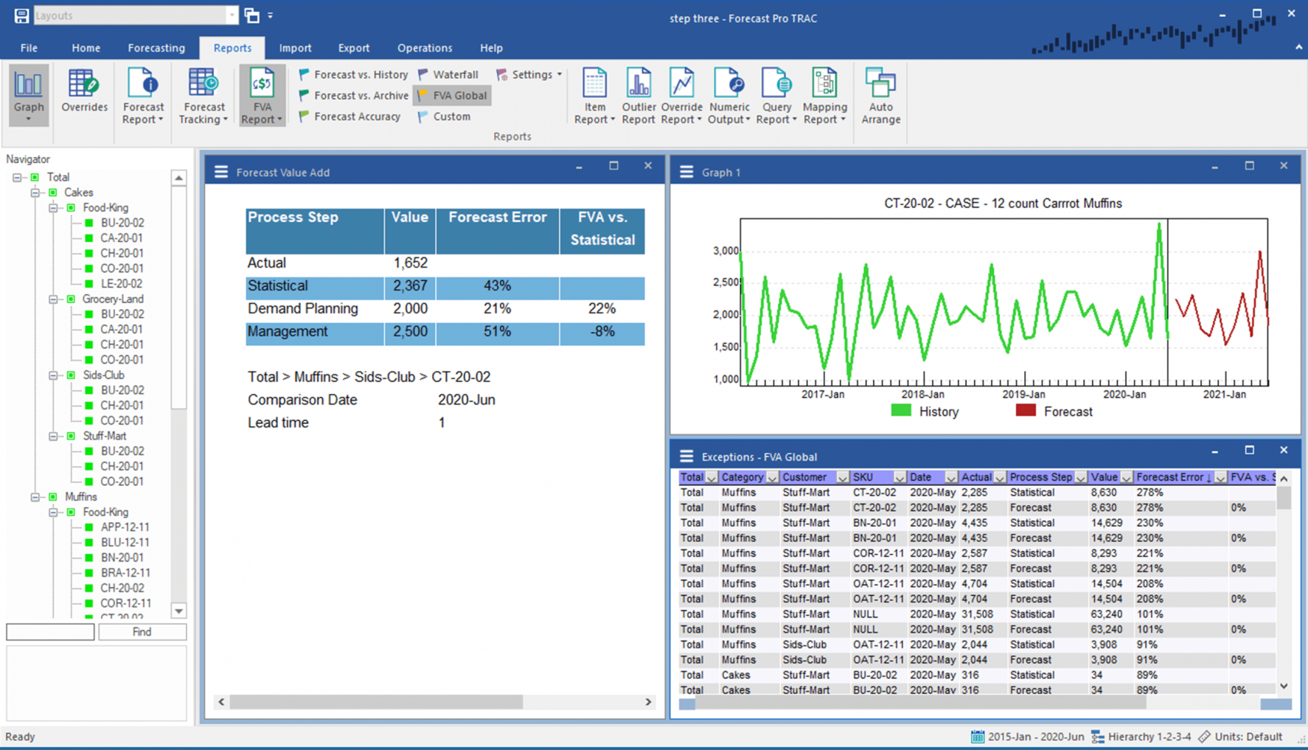Open the Numeric Output tool
The height and width of the screenshot is (750, 1308).
728,94
